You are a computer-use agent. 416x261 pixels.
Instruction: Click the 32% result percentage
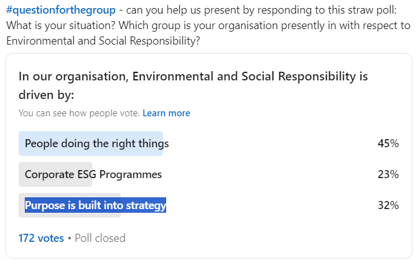(388, 205)
